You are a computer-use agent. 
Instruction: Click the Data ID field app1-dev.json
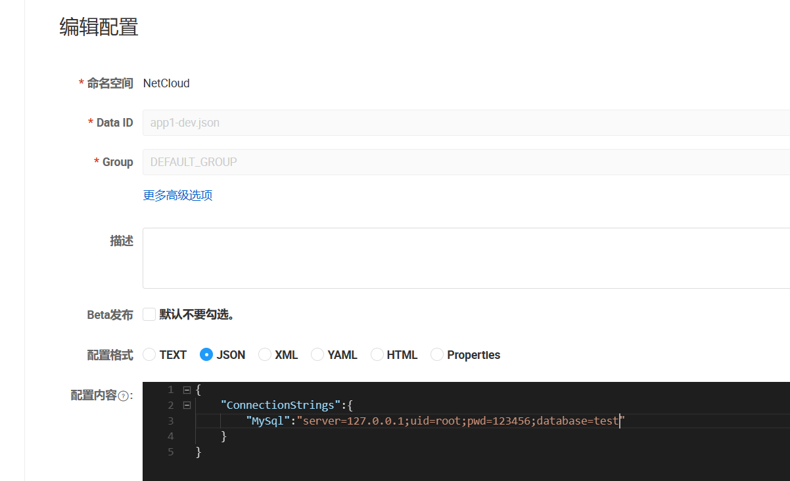coord(466,123)
